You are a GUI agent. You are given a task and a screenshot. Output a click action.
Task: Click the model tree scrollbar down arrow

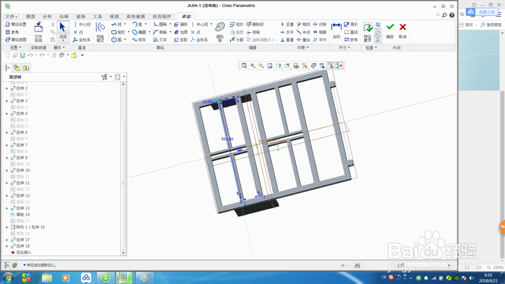tap(123, 253)
